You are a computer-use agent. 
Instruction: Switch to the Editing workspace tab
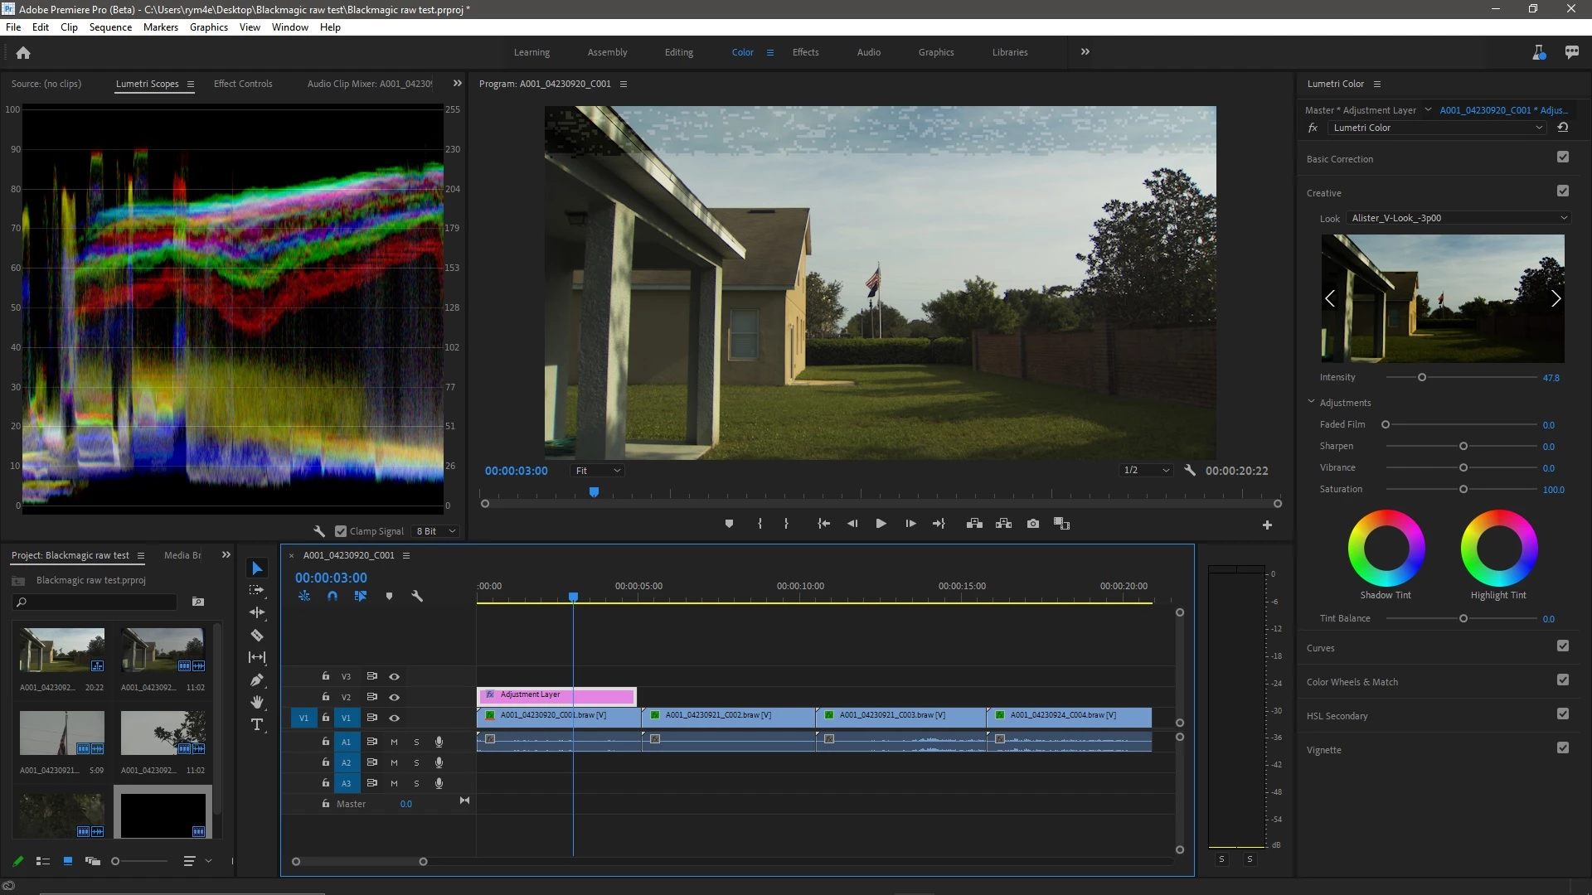678,52
